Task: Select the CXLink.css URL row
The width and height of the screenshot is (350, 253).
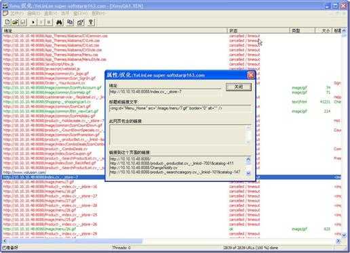Action: (x=52, y=41)
